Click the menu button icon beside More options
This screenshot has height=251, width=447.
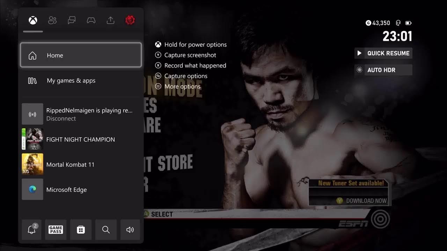coord(158,86)
